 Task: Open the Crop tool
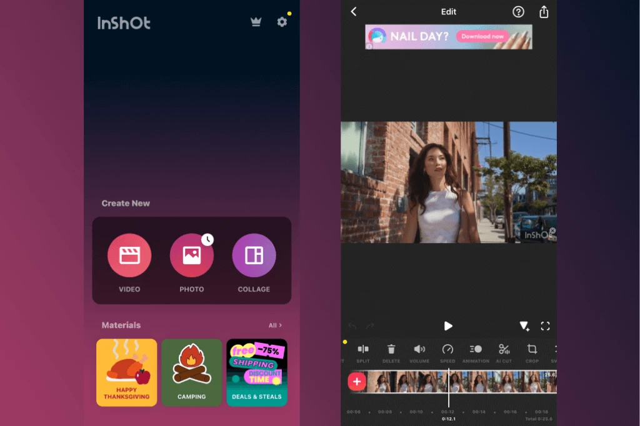[532, 354]
